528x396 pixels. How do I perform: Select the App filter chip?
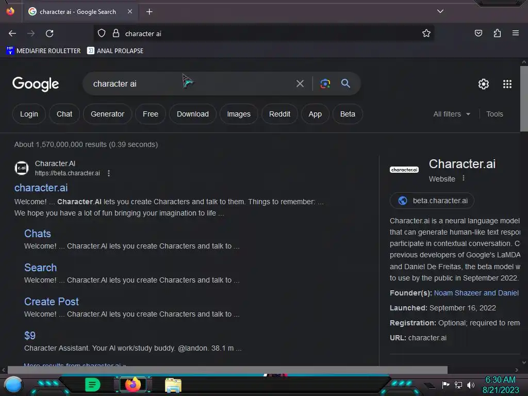point(315,114)
